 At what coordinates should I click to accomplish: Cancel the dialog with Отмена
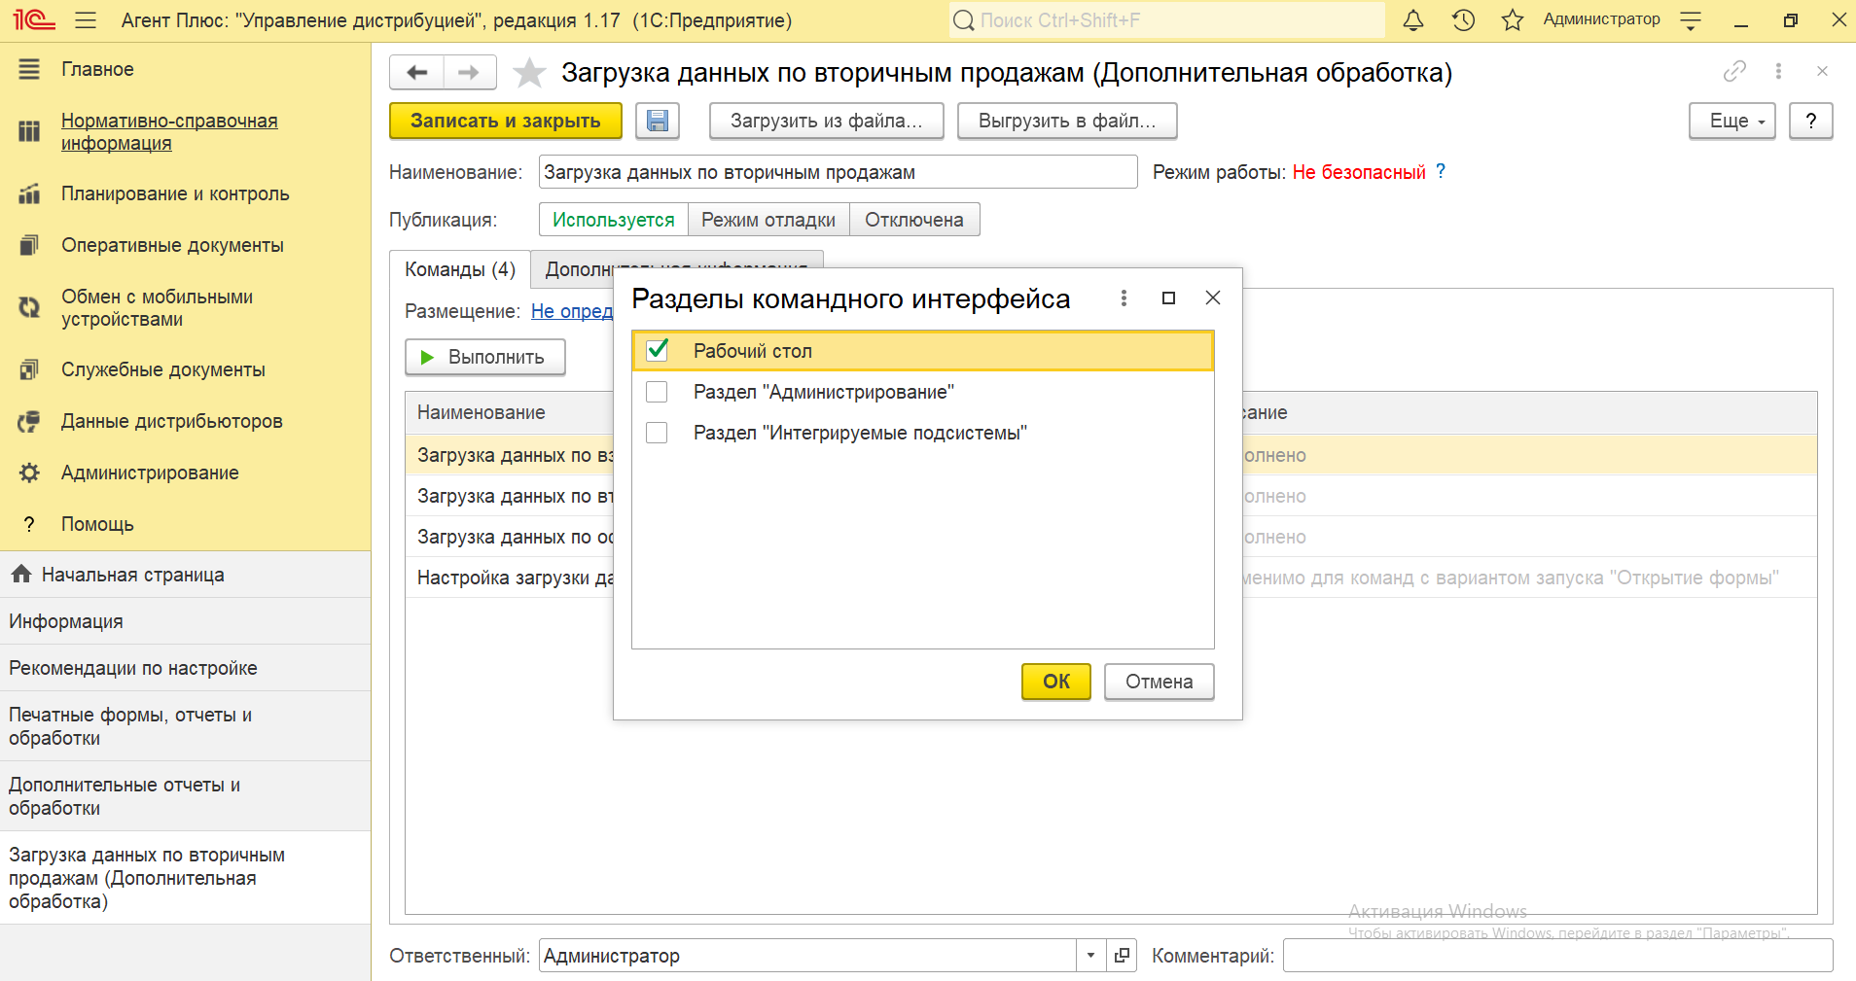point(1160,682)
